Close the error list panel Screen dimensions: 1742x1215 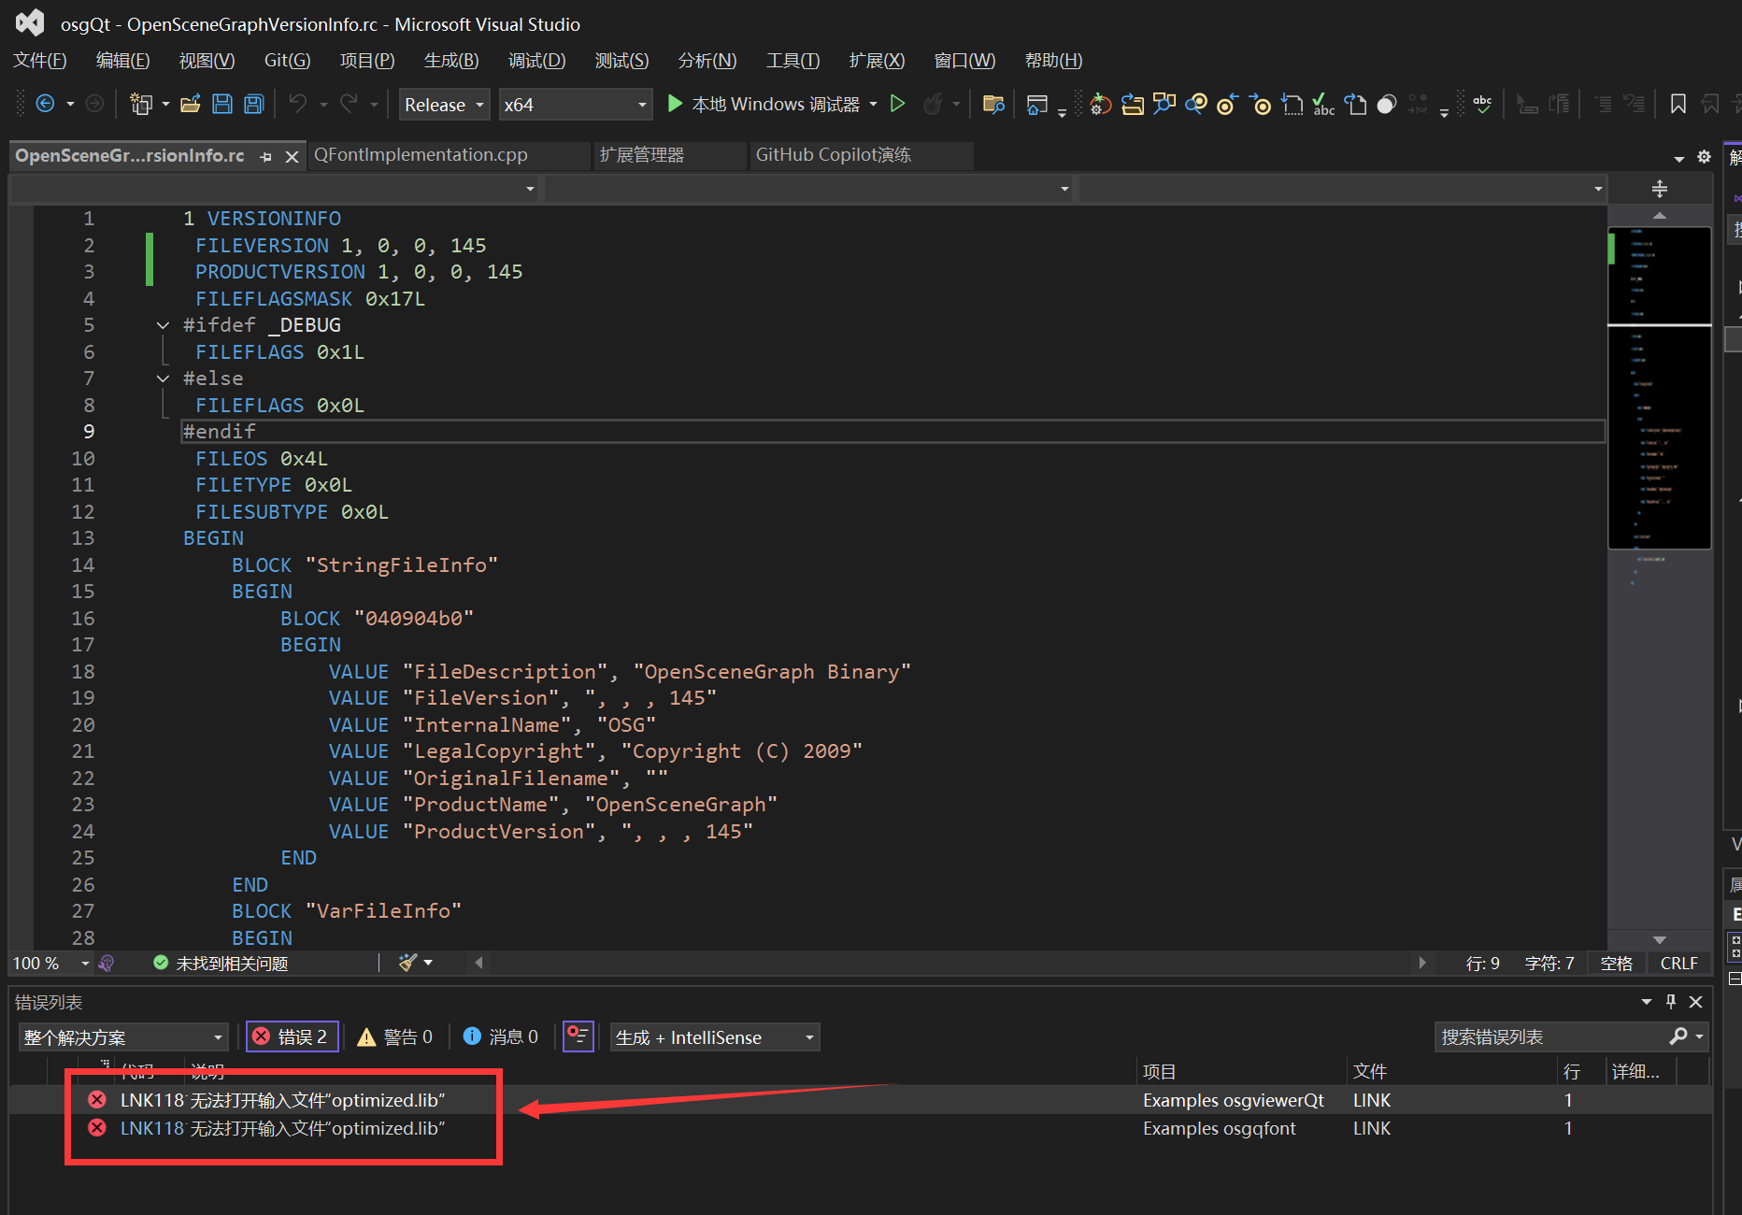(1695, 1002)
